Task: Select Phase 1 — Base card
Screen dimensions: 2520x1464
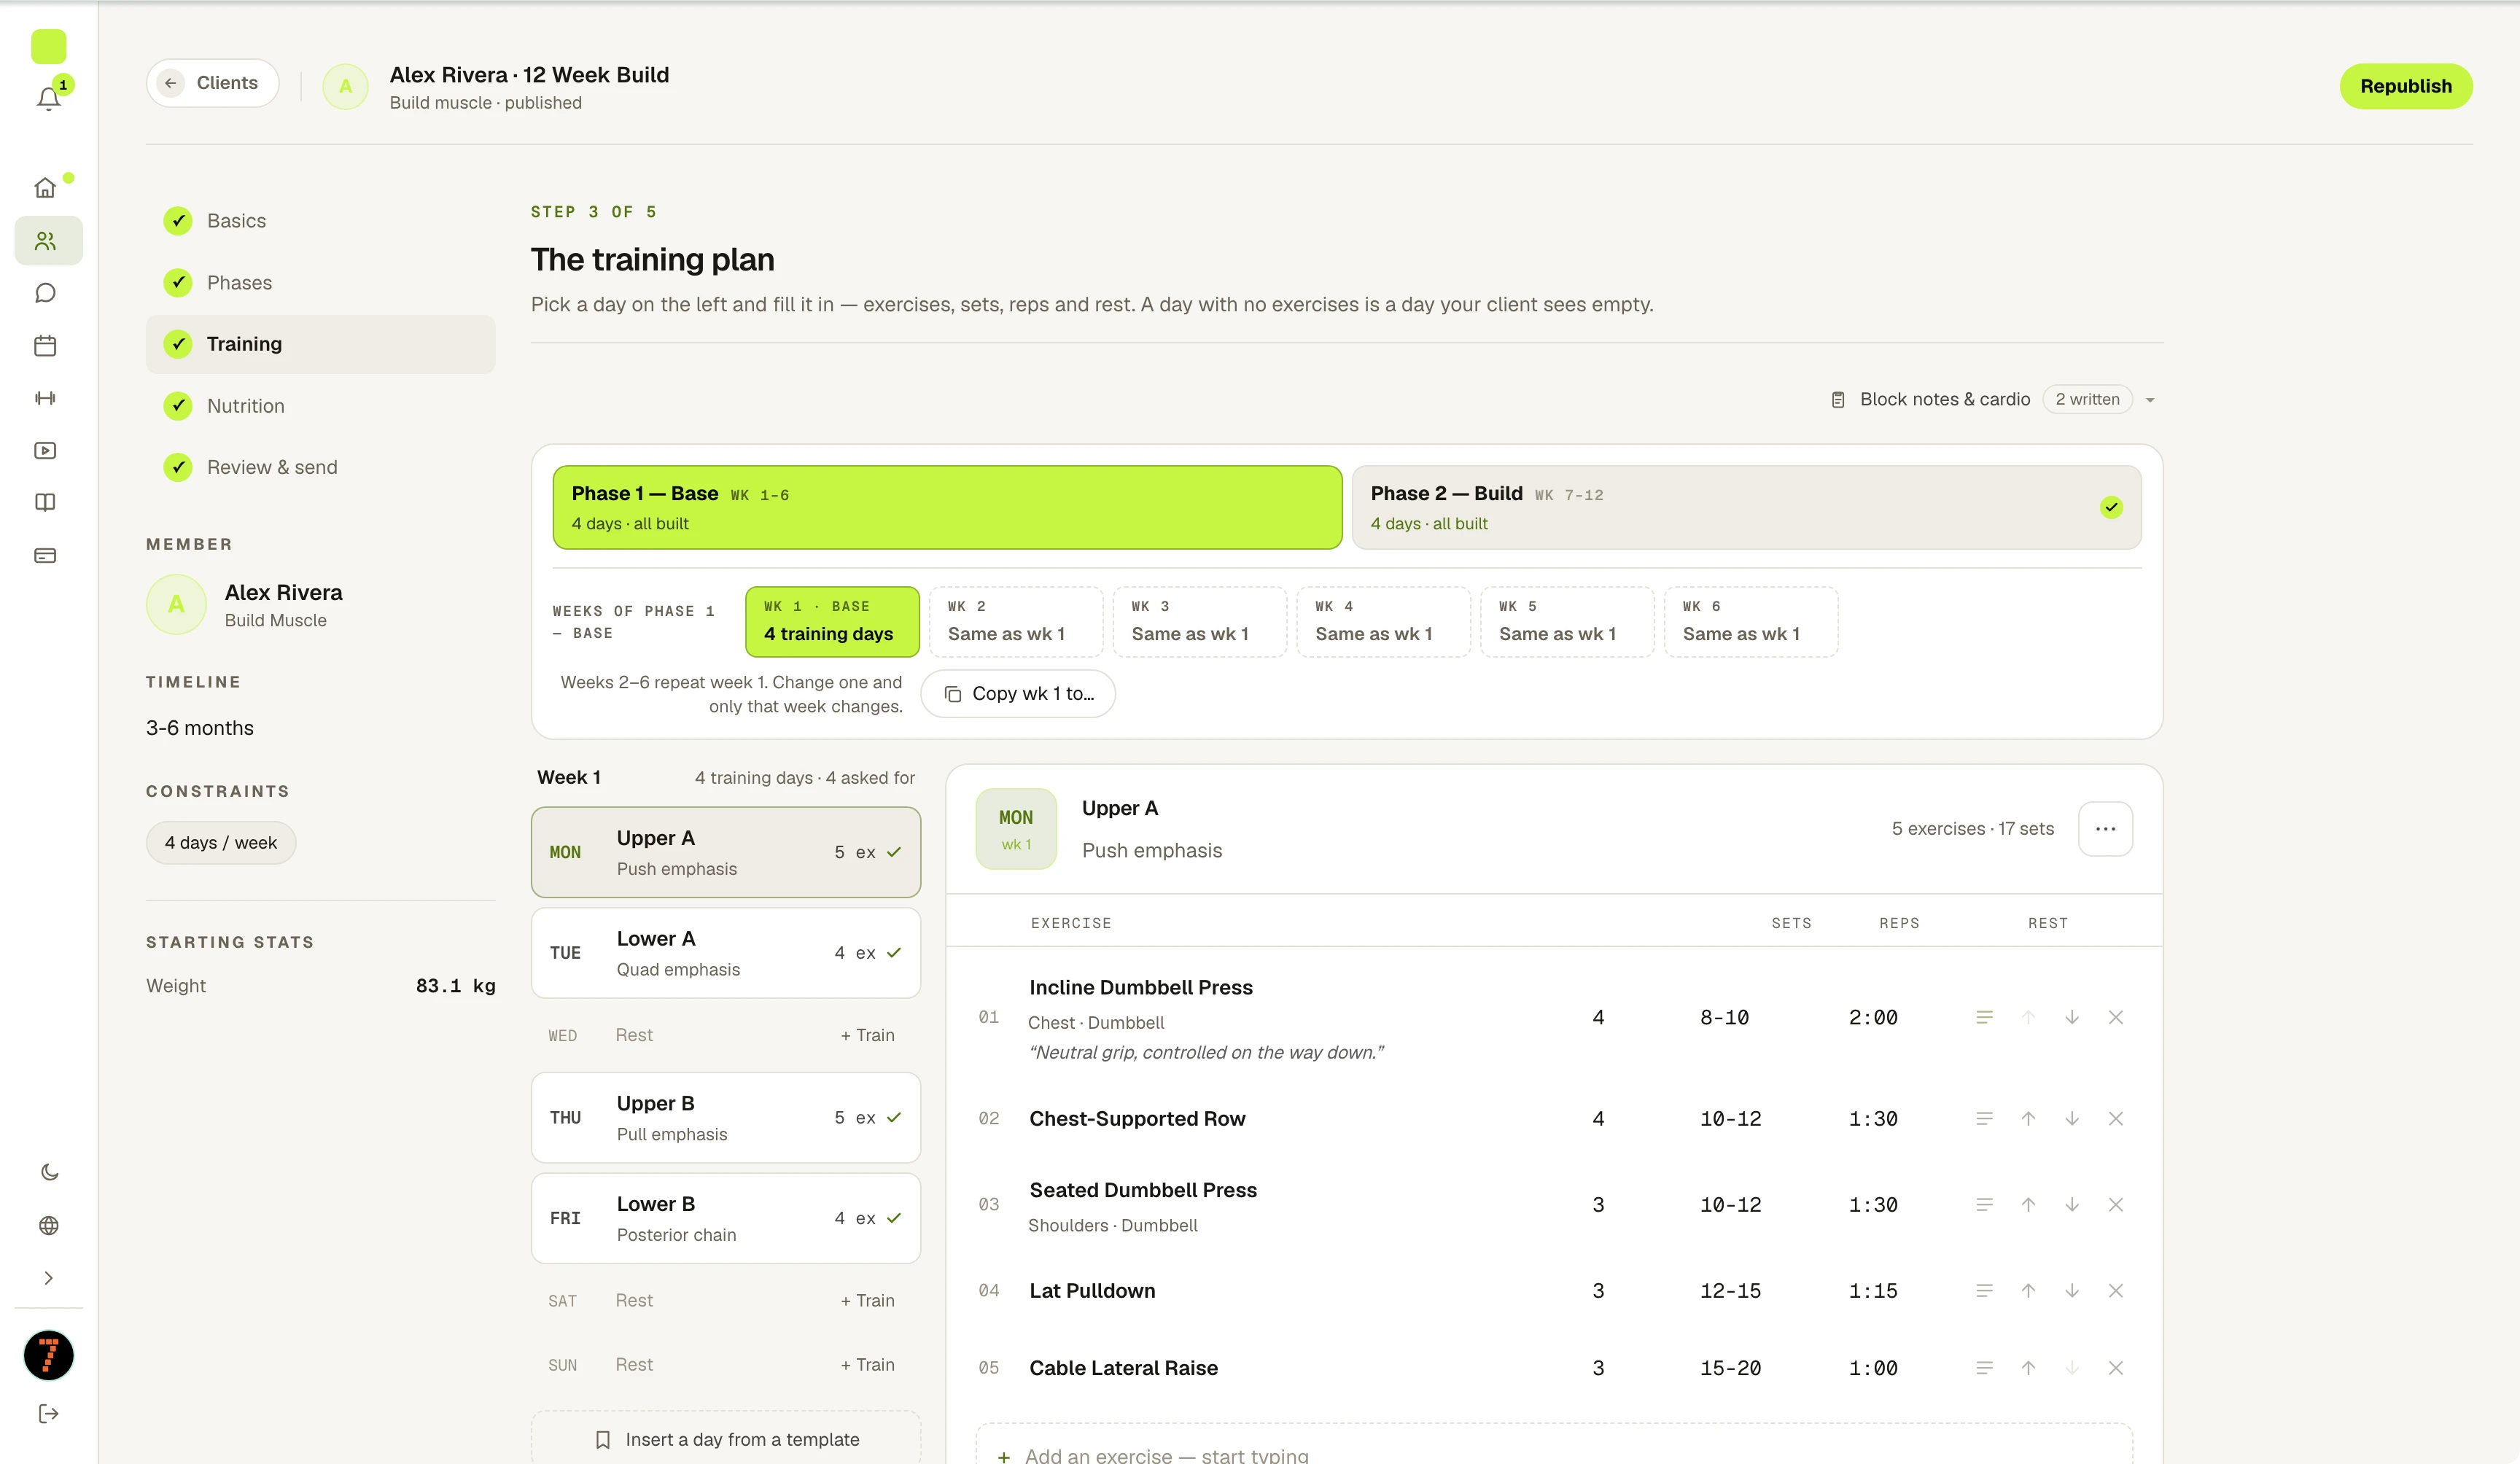Action: coord(947,507)
